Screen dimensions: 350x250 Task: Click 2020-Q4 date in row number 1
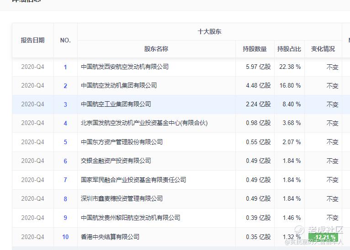tap(32, 67)
